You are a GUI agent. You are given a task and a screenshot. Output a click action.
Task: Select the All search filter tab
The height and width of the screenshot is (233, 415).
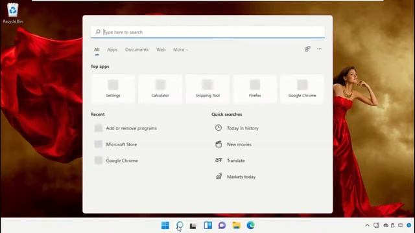[97, 50]
